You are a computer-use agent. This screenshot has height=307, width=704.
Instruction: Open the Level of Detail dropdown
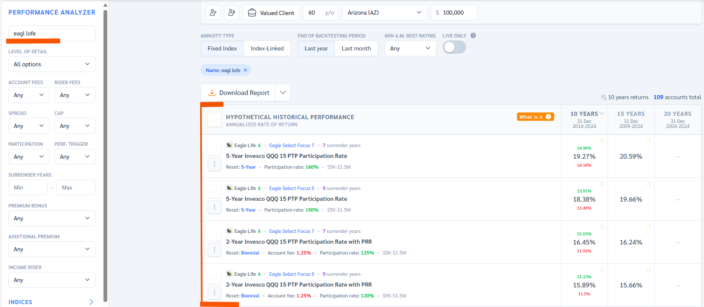(x=52, y=64)
